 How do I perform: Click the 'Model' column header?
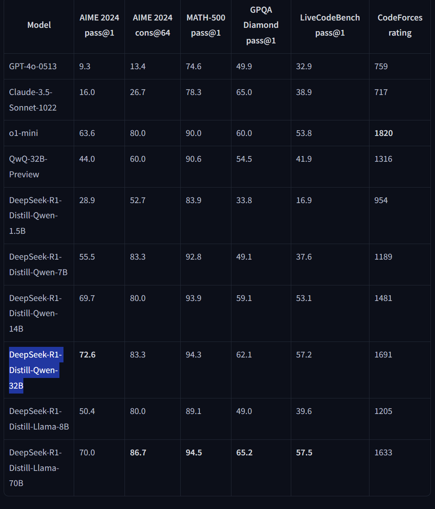(39, 25)
